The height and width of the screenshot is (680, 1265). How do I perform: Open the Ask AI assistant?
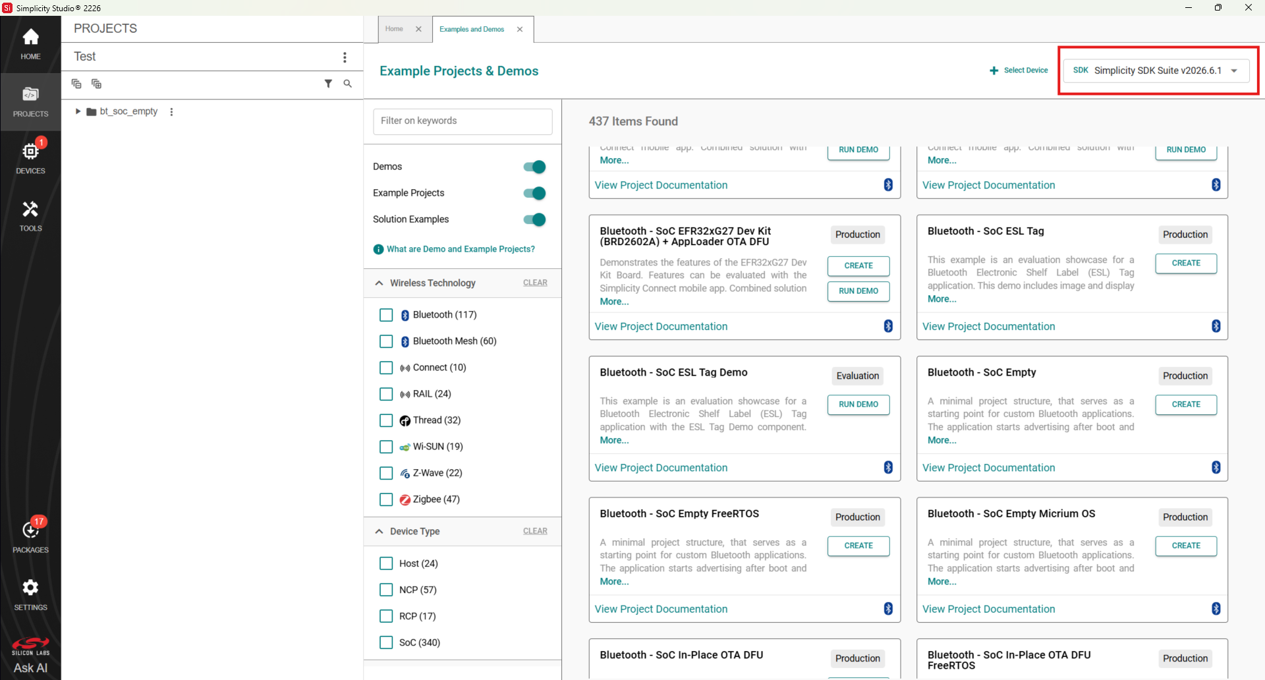(30, 667)
